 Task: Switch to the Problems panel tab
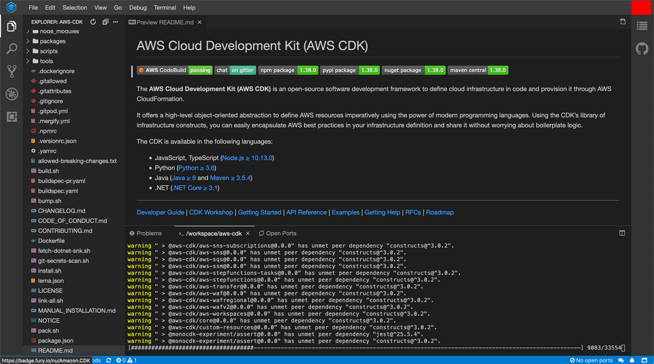point(145,233)
